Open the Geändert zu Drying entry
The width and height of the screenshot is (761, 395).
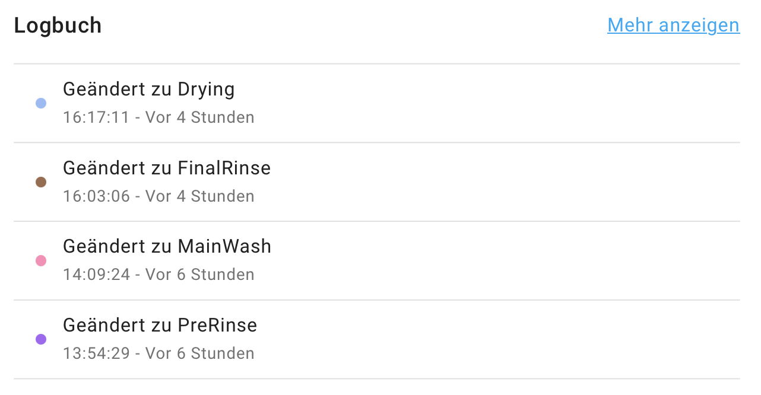(x=148, y=90)
